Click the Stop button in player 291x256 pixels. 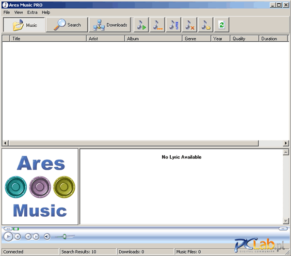(17, 237)
